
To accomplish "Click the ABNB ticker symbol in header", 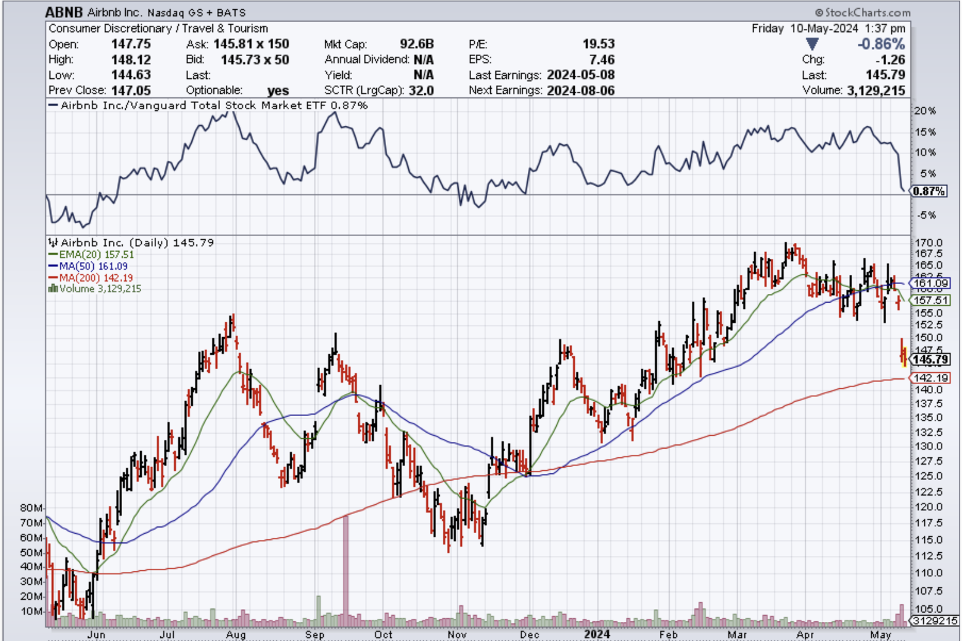I will coord(64,12).
